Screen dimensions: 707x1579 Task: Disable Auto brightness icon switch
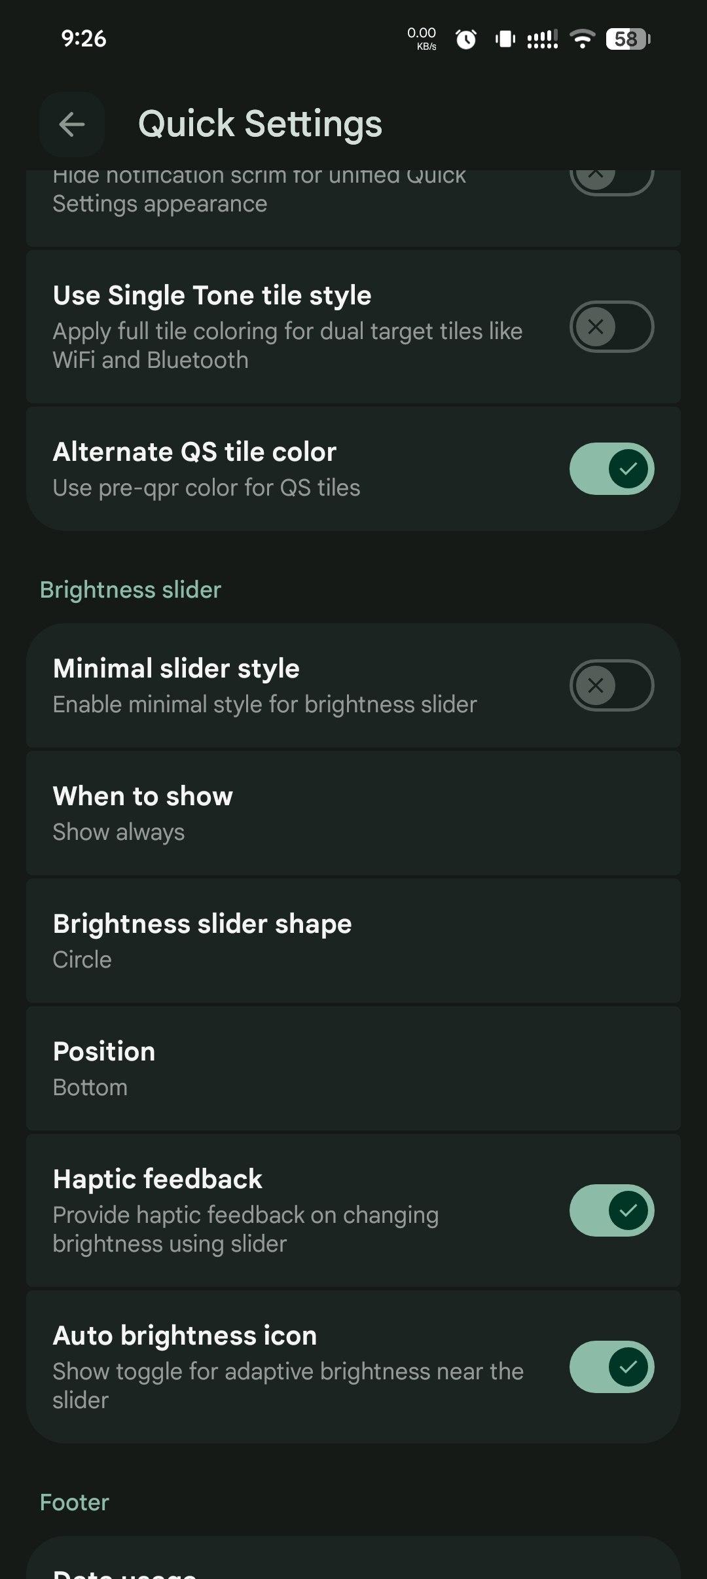(611, 1367)
